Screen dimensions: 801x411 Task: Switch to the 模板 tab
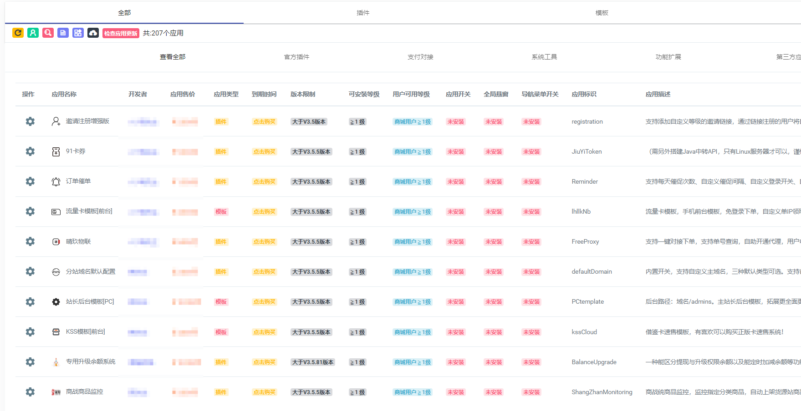[602, 13]
